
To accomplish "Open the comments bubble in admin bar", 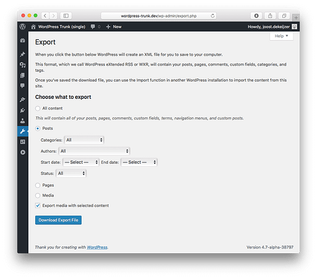I will tap(96, 27).
